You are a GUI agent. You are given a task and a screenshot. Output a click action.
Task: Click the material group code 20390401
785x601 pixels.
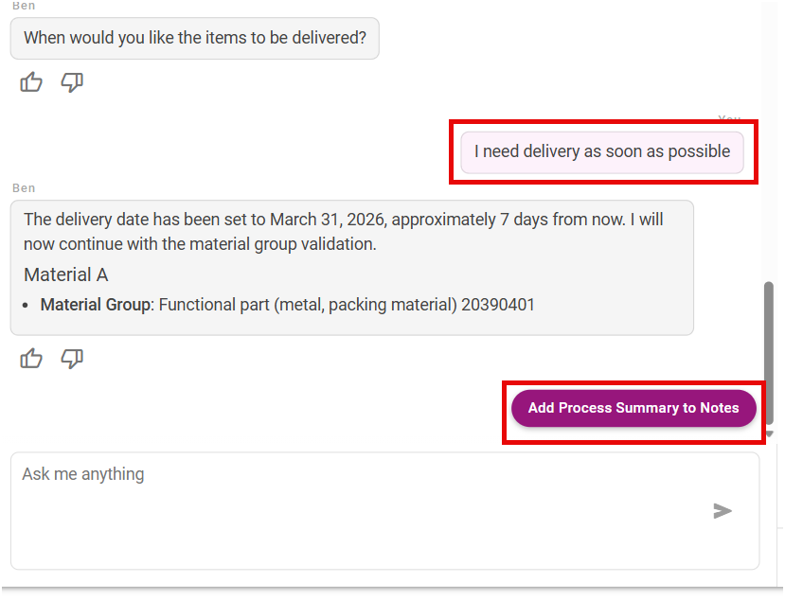[x=498, y=306]
